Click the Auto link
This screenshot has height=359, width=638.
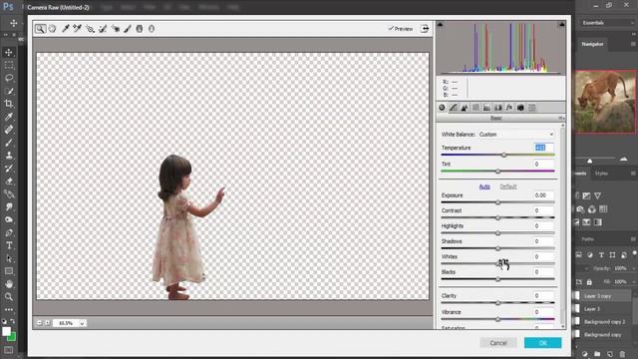pos(484,186)
